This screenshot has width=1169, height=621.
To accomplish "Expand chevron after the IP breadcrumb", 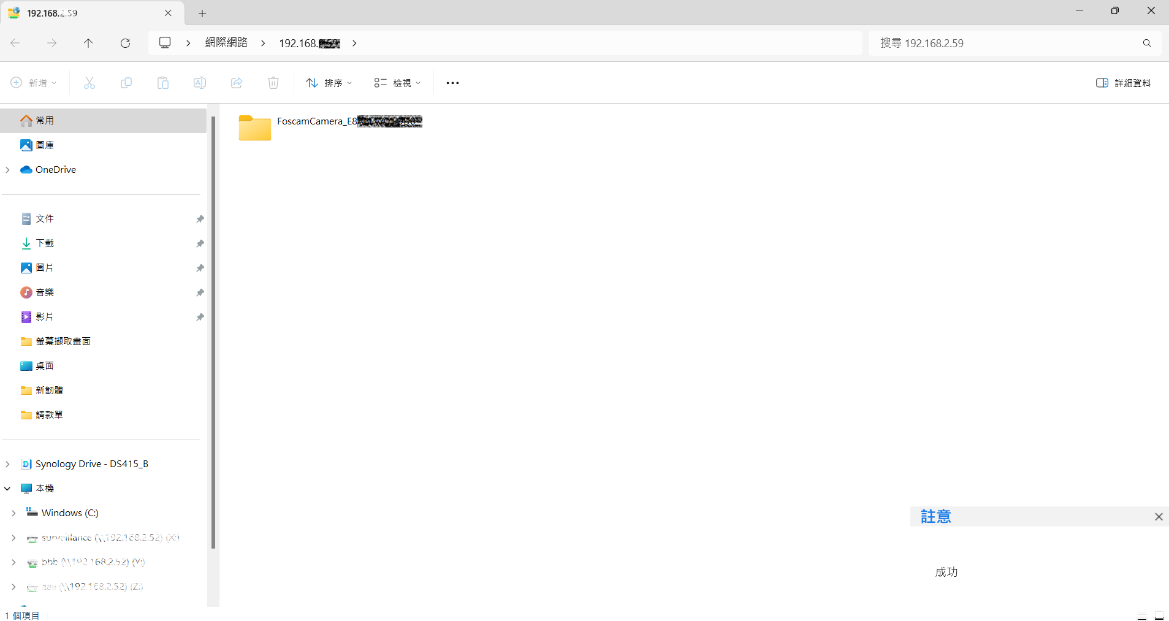I will (354, 43).
